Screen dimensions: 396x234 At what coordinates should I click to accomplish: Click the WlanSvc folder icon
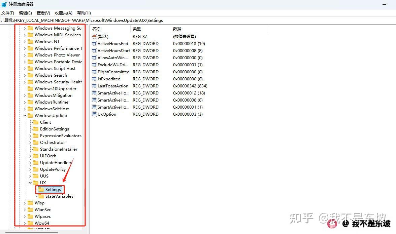pos(30,210)
